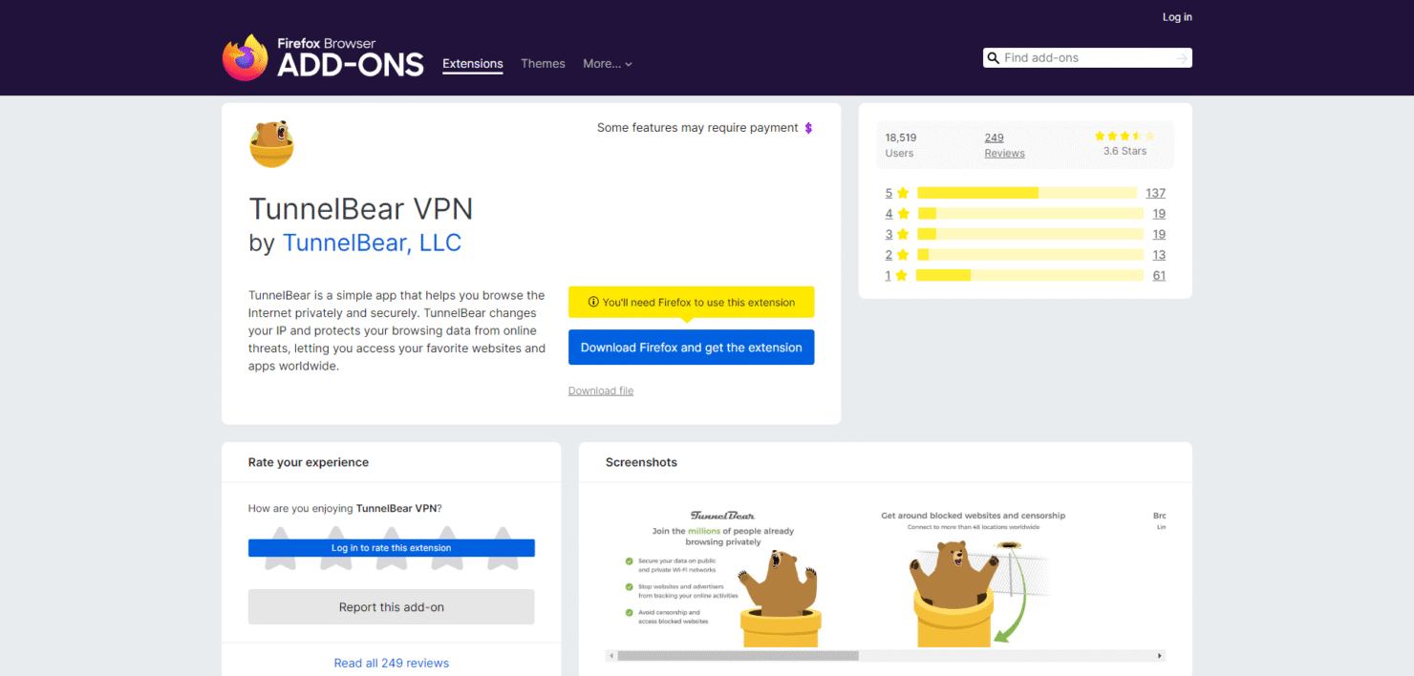This screenshot has height=676, width=1414.
Task: Open Read all 249 reviews link
Action: (x=392, y=663)
